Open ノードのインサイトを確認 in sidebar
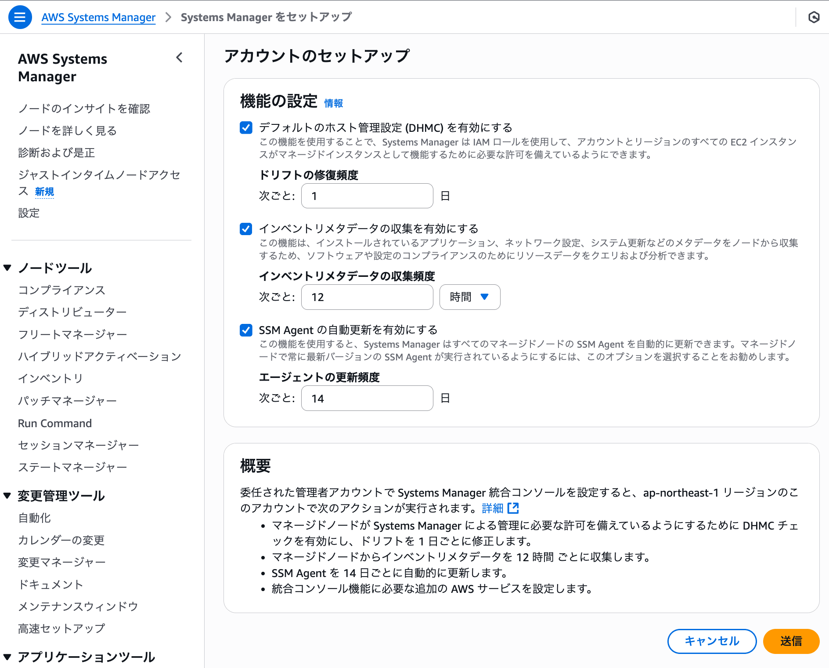Viewport: 829px width, 668px height. tap(84, 109)
